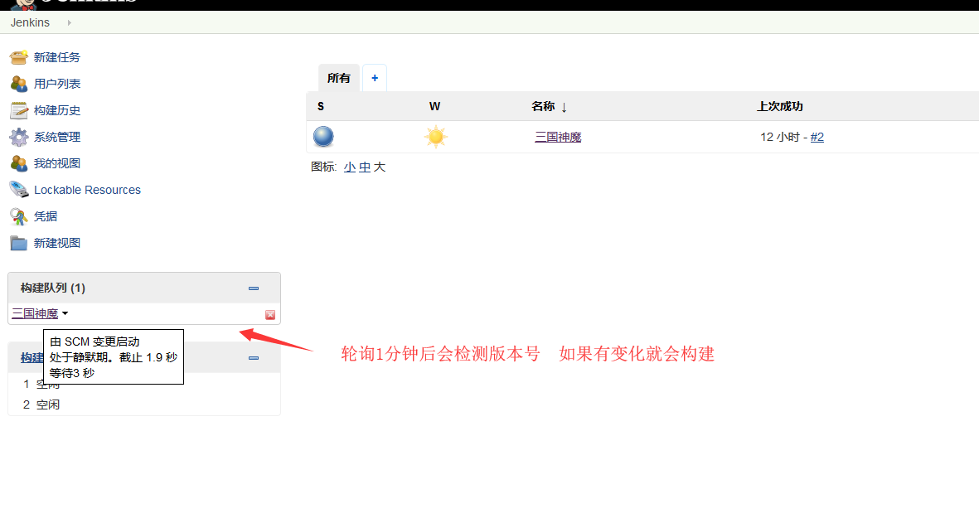
Task: Expand the Jenkins breadcrumb arrow
Action: pos(69,22)
